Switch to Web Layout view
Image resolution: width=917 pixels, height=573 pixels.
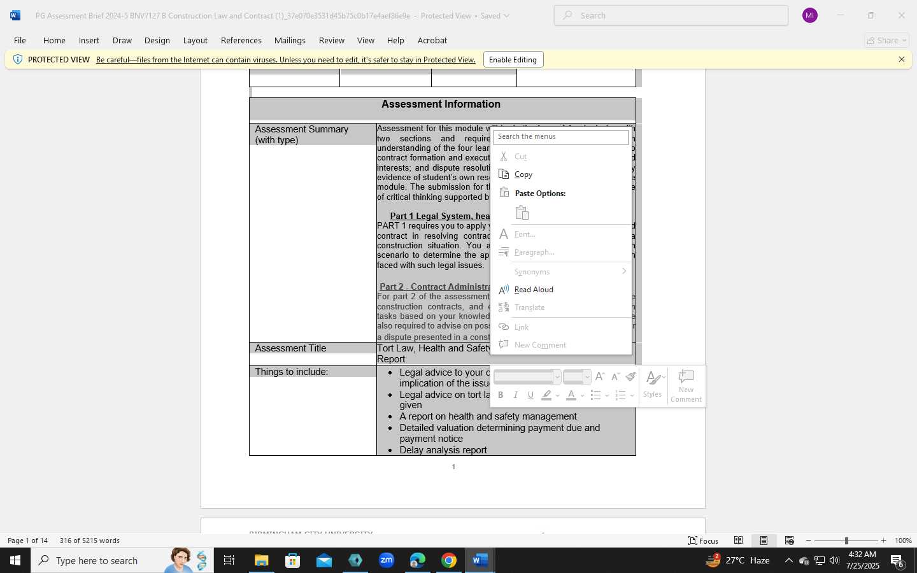789,541
